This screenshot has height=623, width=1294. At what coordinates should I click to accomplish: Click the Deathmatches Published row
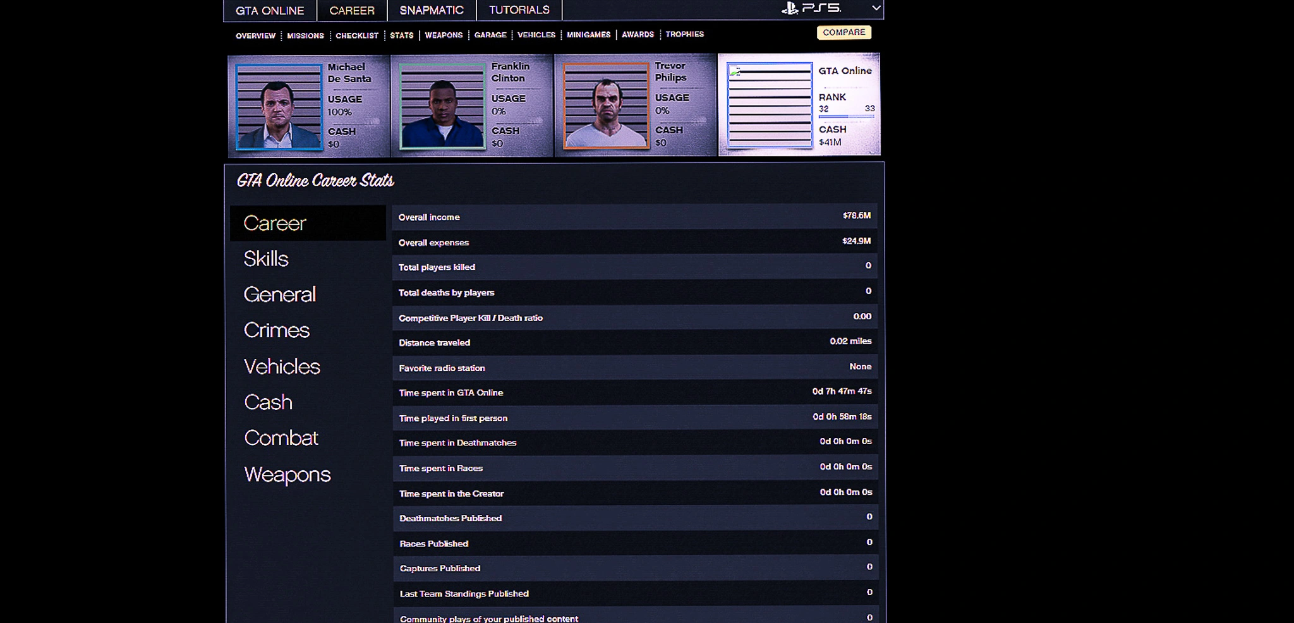click(x=634, y=517)
